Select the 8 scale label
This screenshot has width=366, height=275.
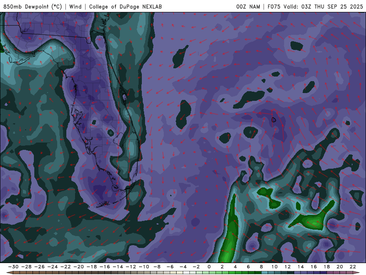tap(261, 267)
